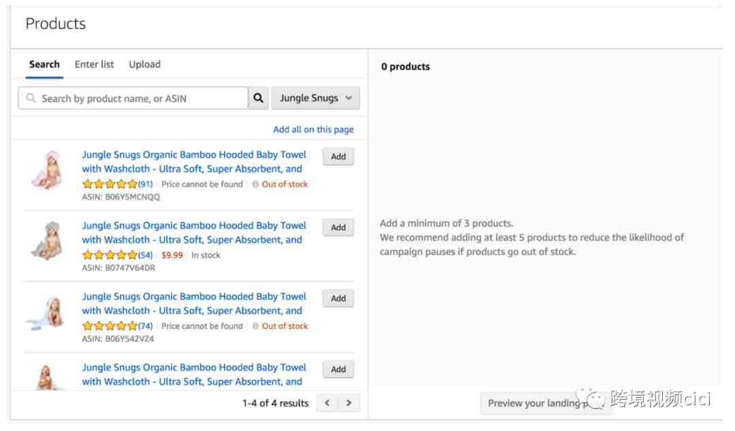Open first Jungle Snugs towel title link
Image resolution: width=735 pixels, height=431 pixels.
pos(193,162)
